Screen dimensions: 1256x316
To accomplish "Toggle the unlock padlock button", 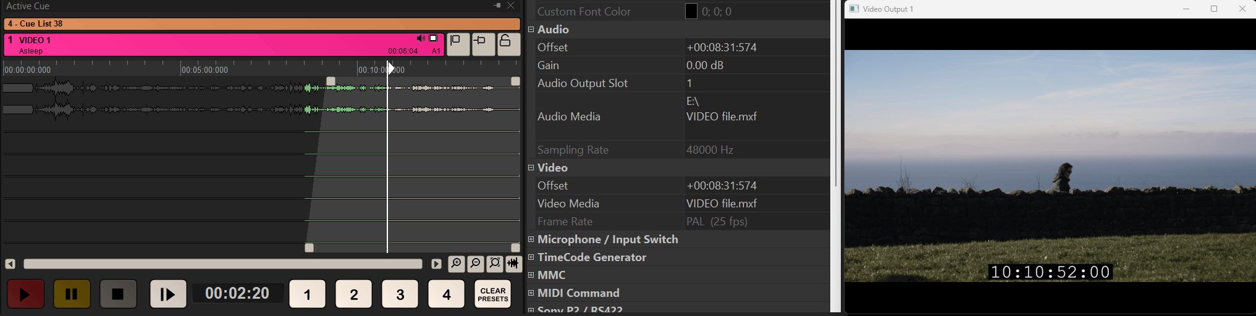I will (x=508, y=44).
